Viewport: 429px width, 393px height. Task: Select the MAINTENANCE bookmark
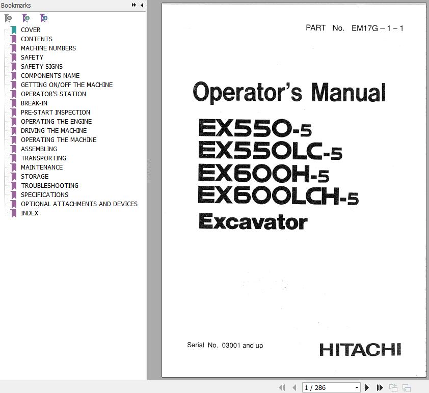click(x=42, y=167)
